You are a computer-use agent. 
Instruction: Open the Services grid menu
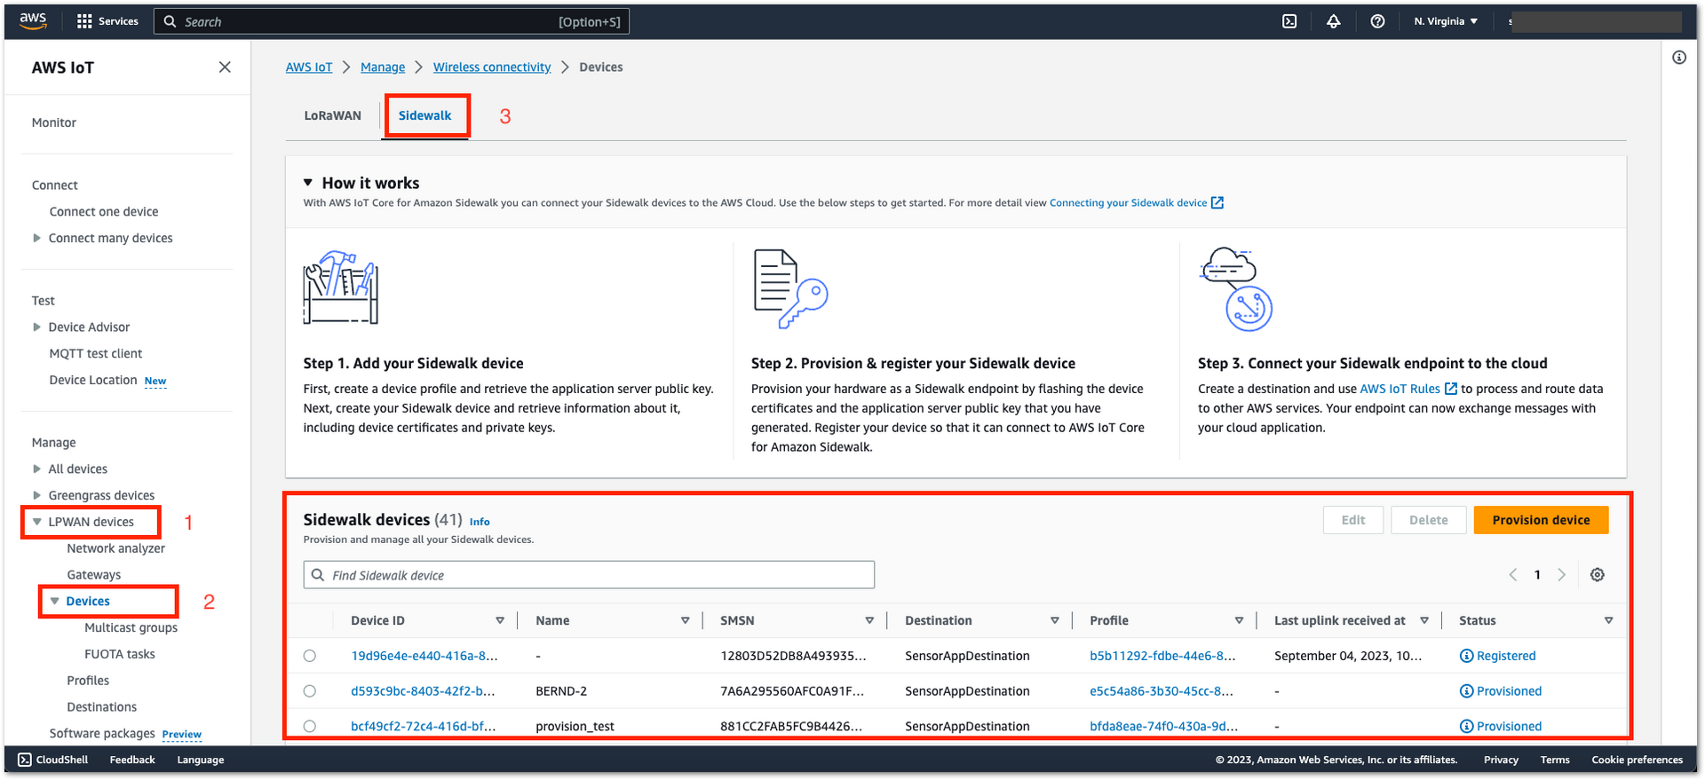coord(107,21)
